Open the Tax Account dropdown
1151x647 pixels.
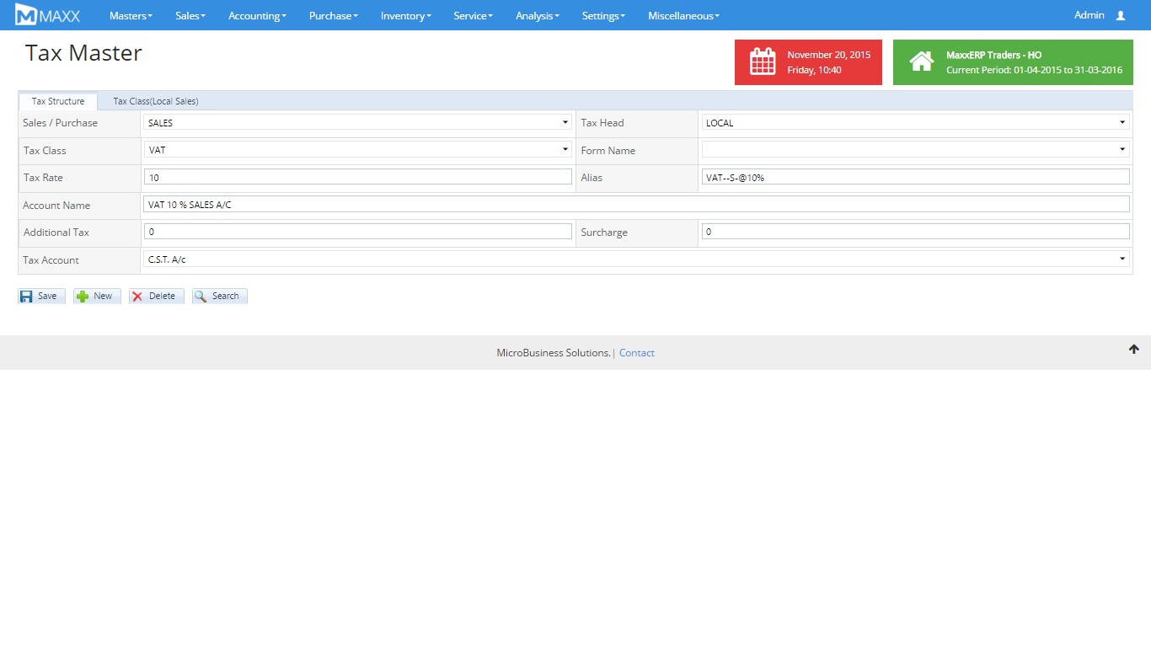(636, 259)
